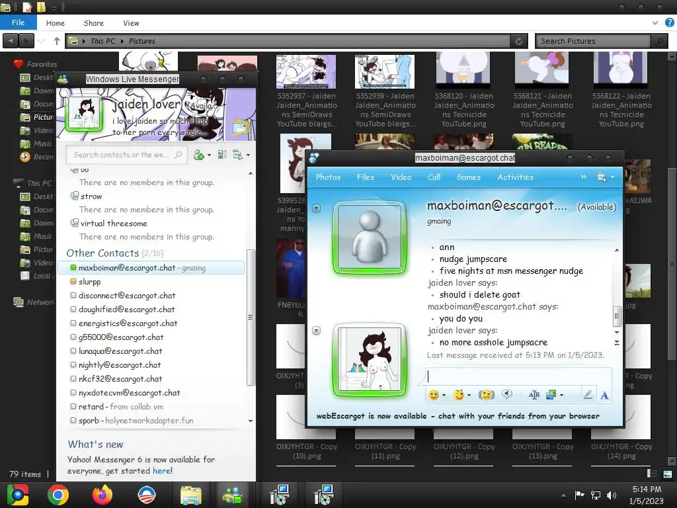Open Photos in chat toolbar

point(328,177)
